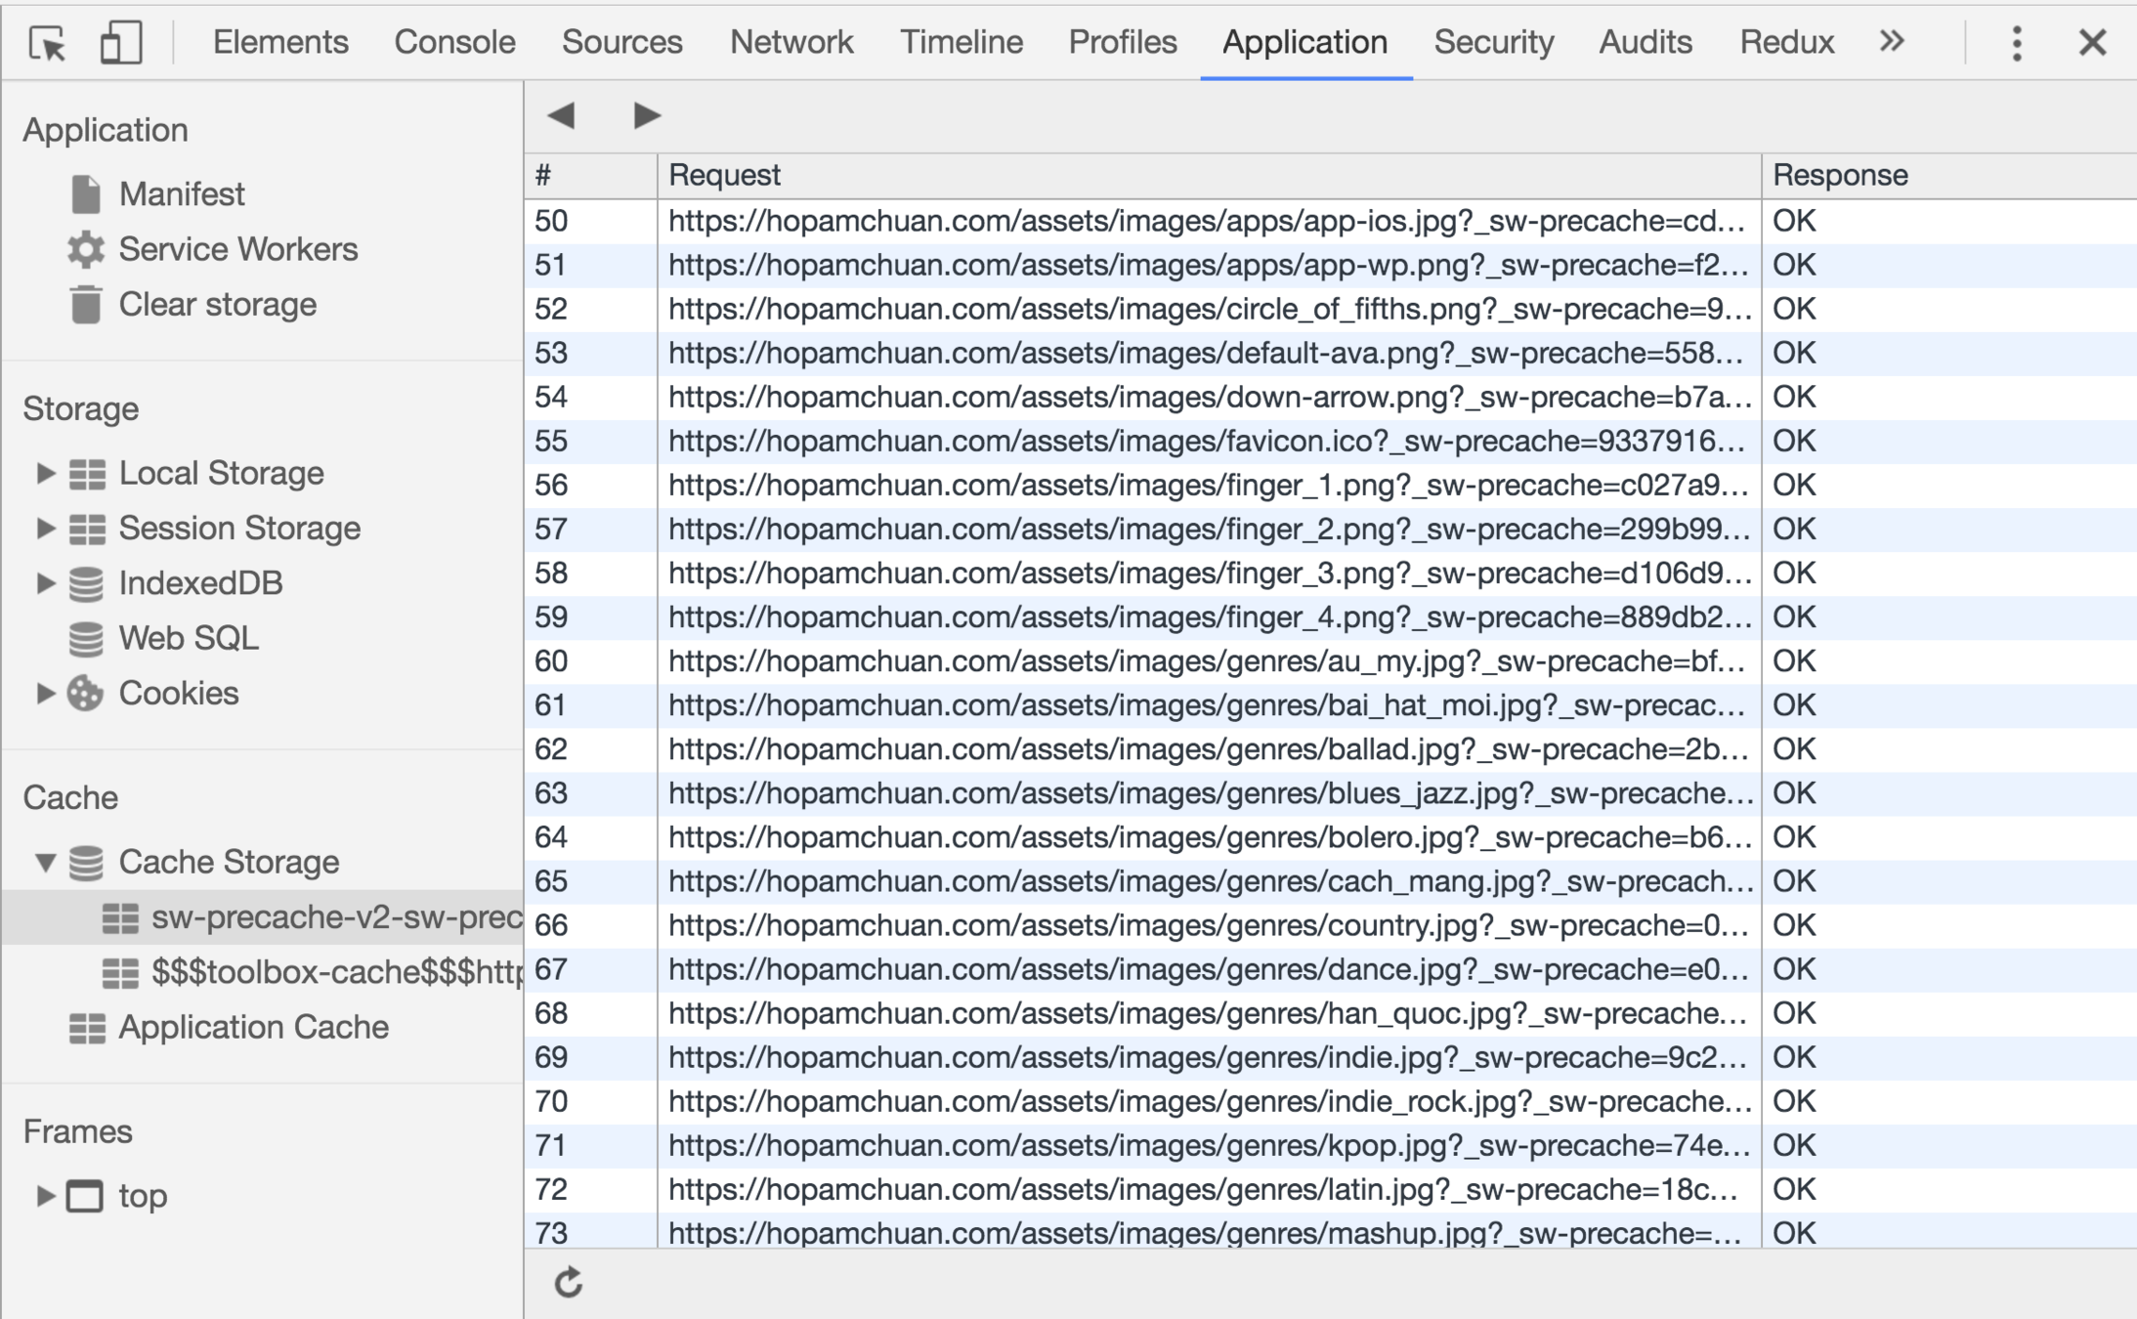Open the Manifest item
The height and width of the screenshot is (1319, 2137).
click(x=181, y=194)
